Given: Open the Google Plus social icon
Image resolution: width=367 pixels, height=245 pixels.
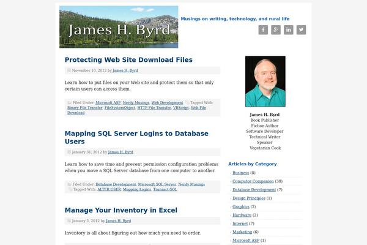Looking at the screenshot, I should [x=276, y=30].
